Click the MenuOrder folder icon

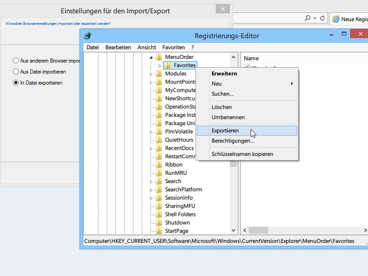159,57
